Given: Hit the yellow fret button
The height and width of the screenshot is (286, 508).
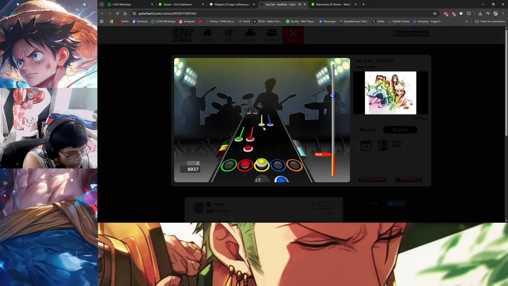Looking at the screenshot, I should pyautogui.click(x=262, y=164).
